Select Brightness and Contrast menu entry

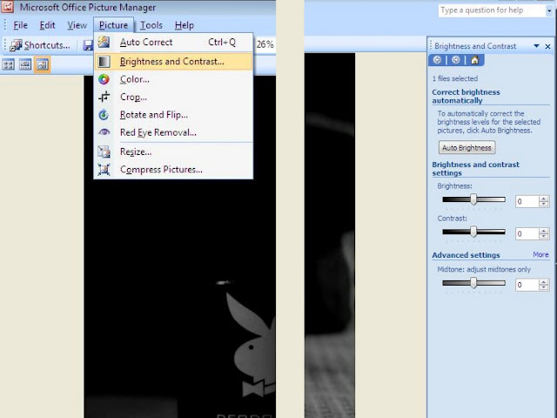(173, 62)
